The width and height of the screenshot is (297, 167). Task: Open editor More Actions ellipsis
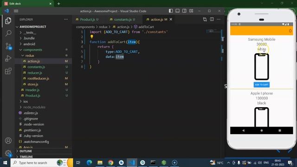[219, 19]
